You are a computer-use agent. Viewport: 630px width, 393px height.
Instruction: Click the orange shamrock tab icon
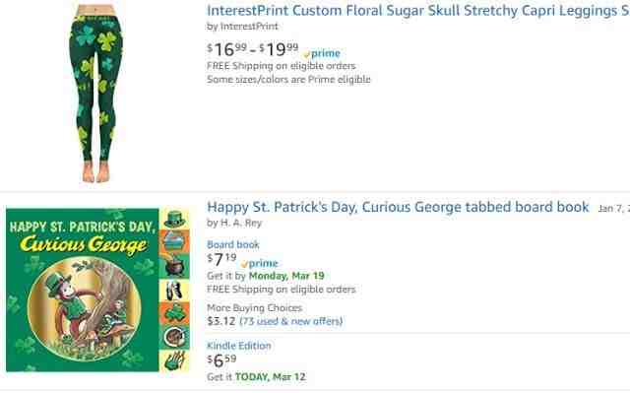click(x=175, y=313)
